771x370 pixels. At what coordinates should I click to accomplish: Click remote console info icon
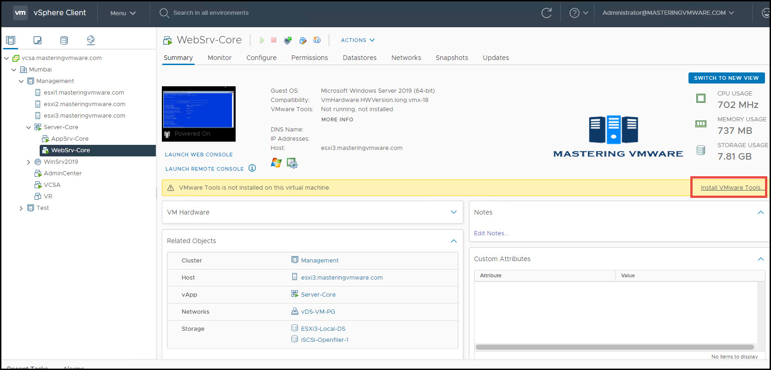click(x=252, y=168)
